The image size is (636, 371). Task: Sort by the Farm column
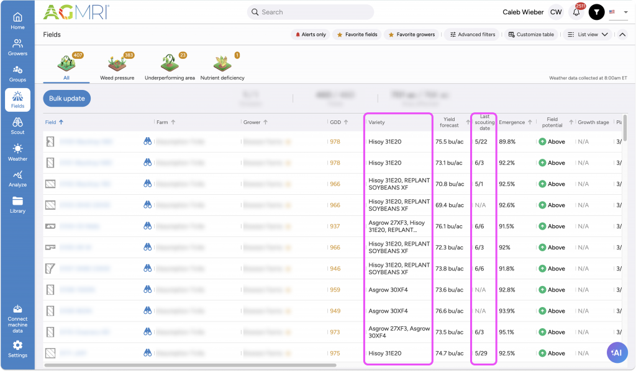point(166,122)
